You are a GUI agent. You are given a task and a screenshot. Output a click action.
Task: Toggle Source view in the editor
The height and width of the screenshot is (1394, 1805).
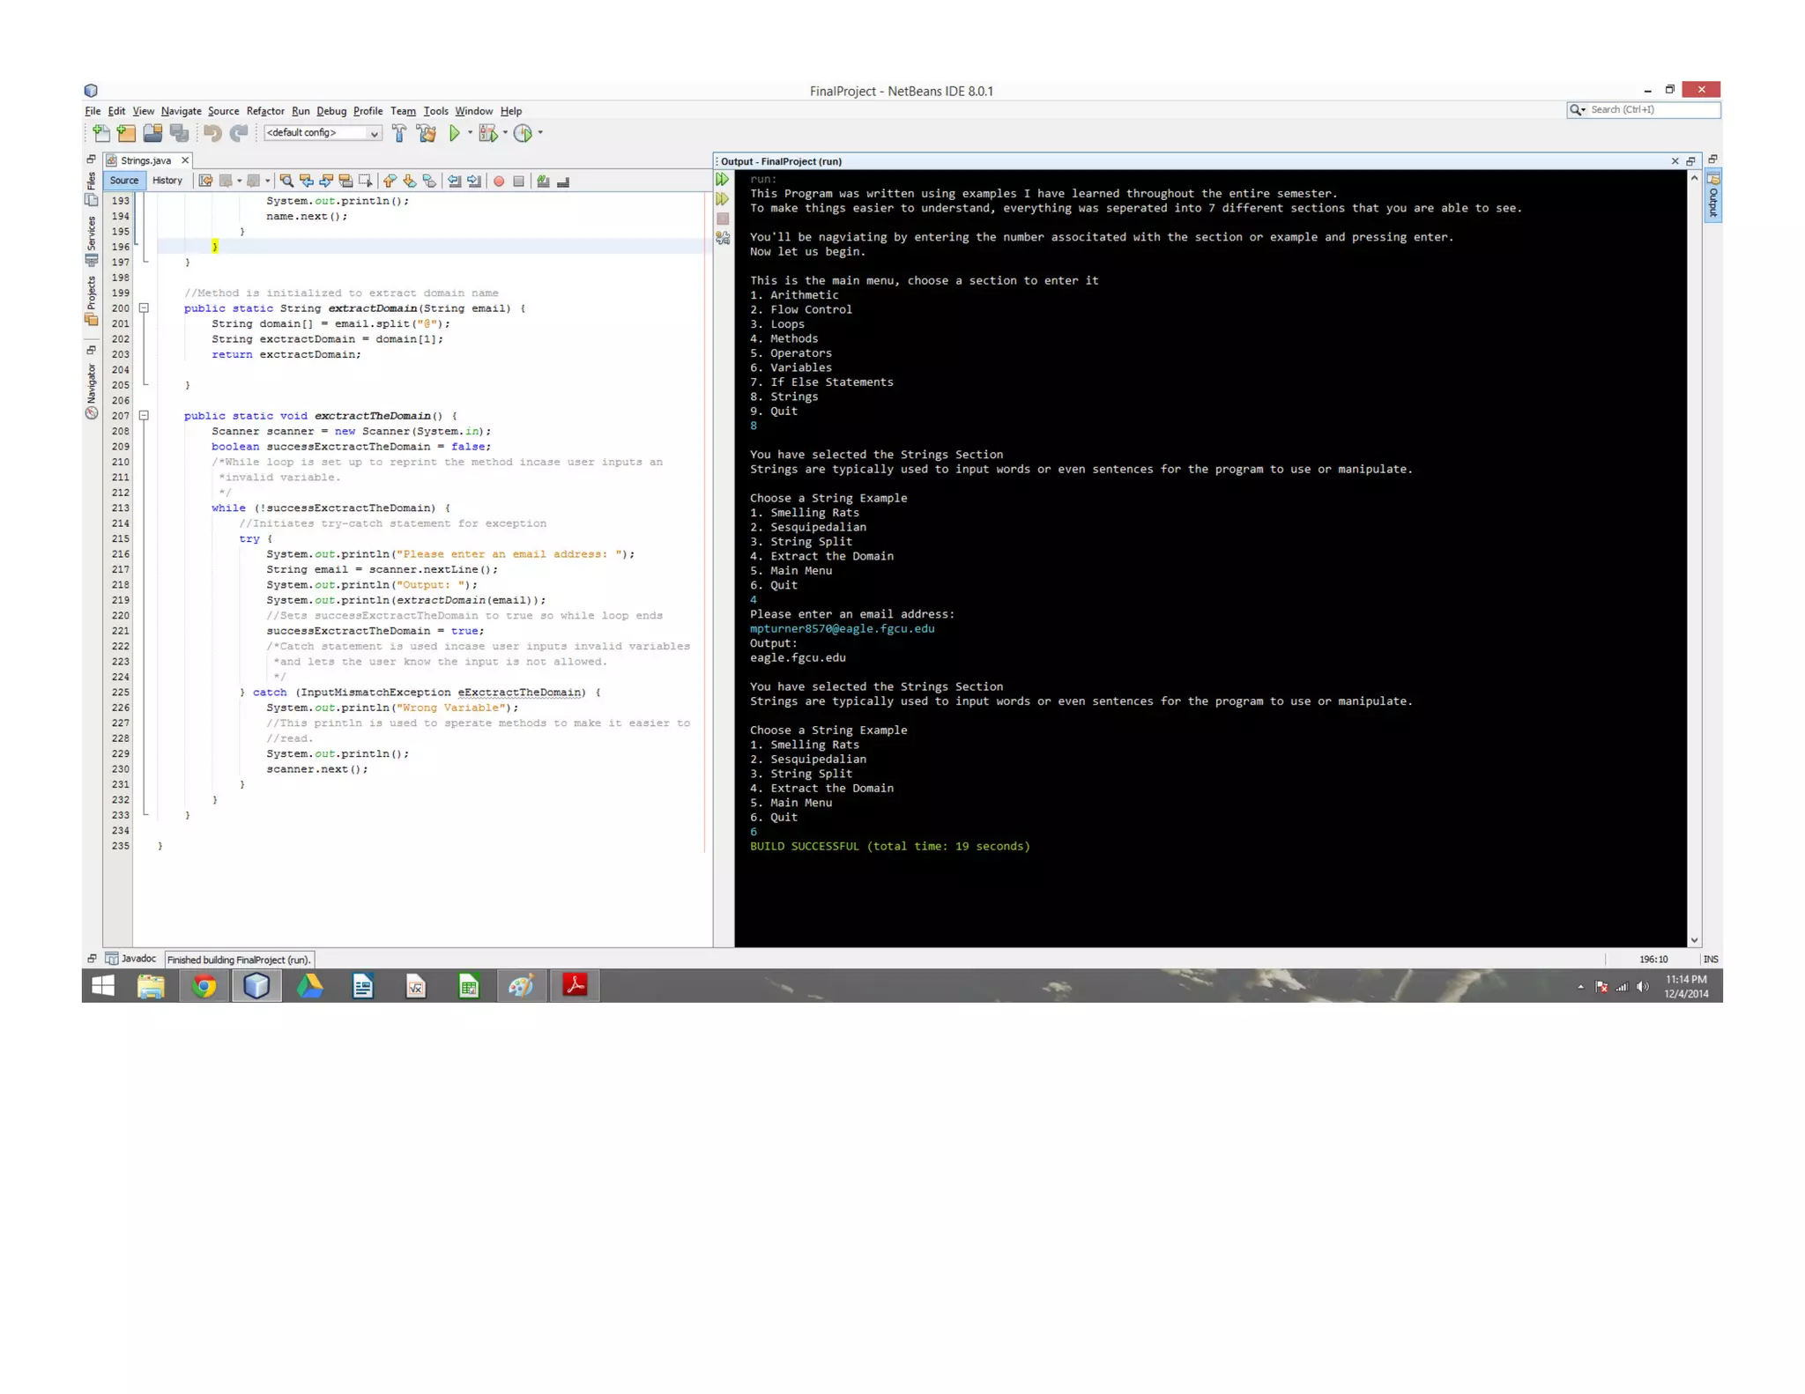tap(123, 181)
